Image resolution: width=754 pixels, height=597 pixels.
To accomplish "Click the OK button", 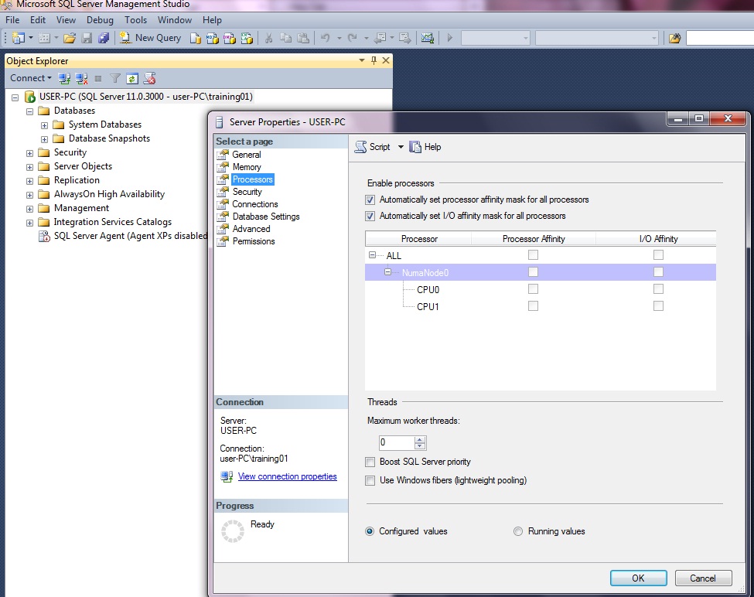I will (x=638, y=578).
